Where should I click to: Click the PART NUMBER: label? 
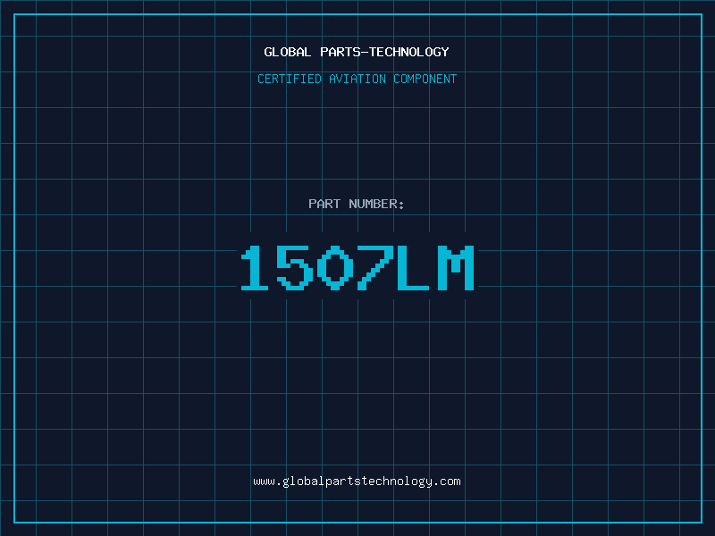pyautogui.click(x=356, y=204)
